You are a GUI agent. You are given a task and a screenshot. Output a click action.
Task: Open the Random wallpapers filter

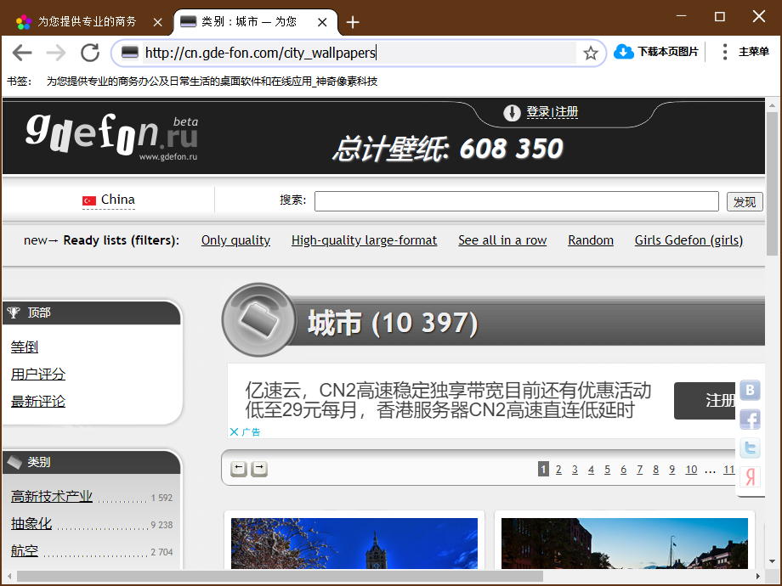(x=590, y=240)
